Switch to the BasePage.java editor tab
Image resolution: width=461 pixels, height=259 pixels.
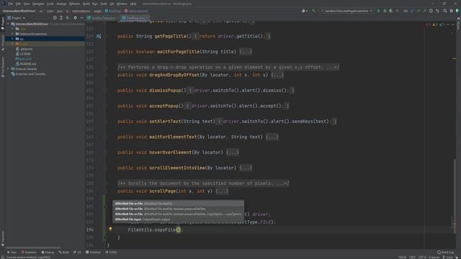click(x=135, y=18)
